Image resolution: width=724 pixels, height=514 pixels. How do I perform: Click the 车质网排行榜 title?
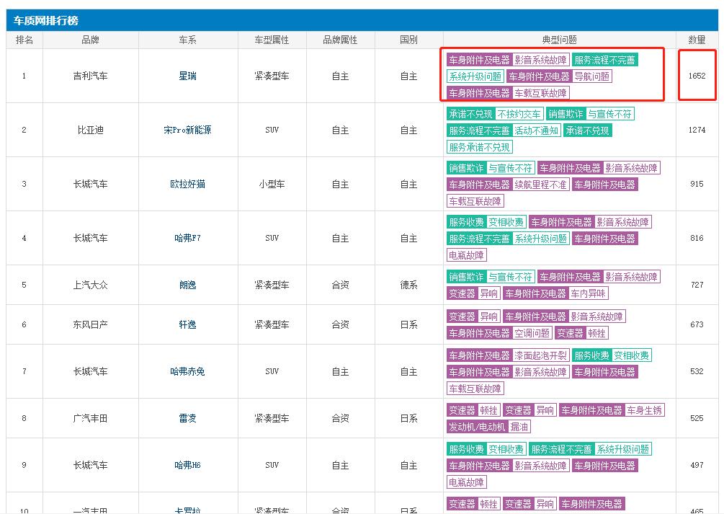[x=45, y=20]
